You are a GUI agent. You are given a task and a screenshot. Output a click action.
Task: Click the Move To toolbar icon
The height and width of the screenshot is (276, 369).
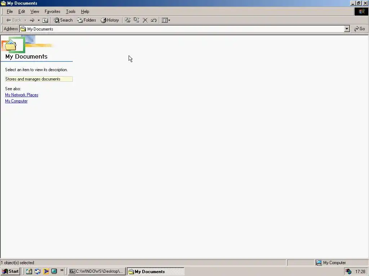128,20
